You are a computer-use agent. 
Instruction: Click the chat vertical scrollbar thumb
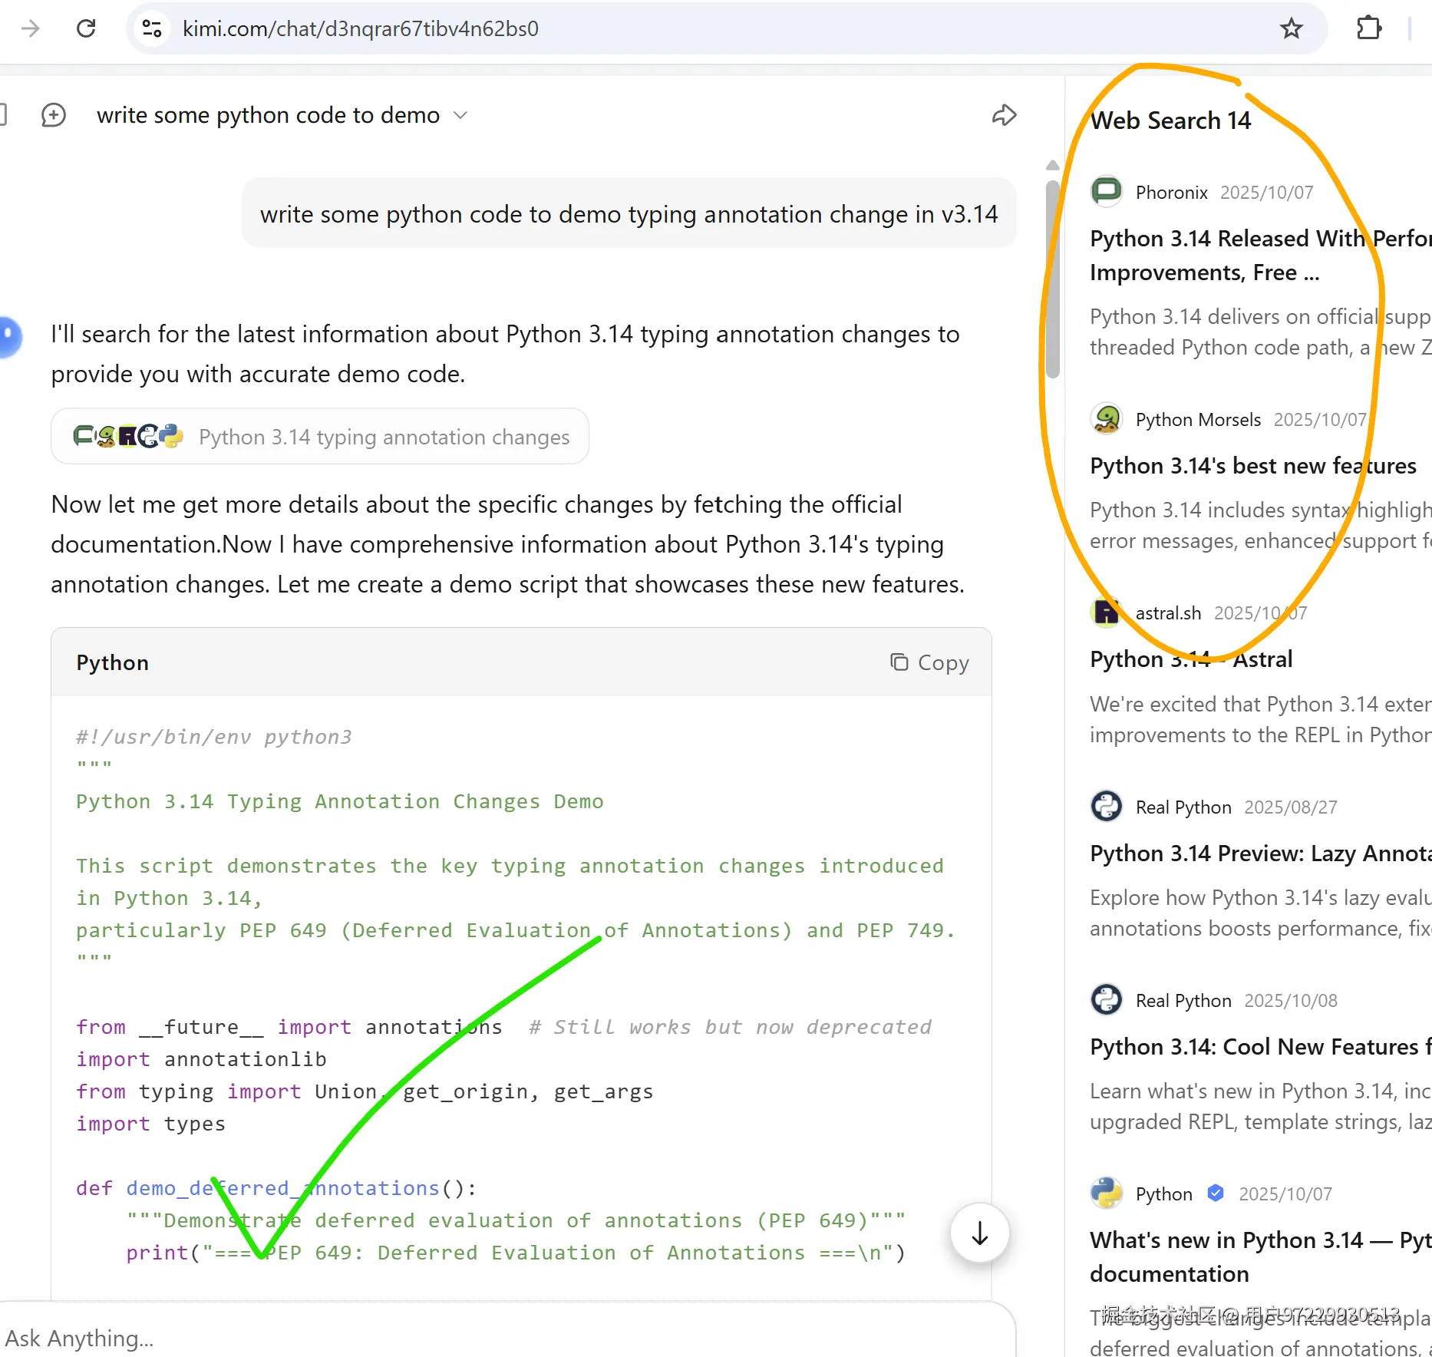click(1053, 279)
